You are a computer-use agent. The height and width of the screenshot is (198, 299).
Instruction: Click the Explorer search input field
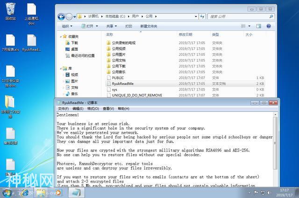click(x=238, y=17)
